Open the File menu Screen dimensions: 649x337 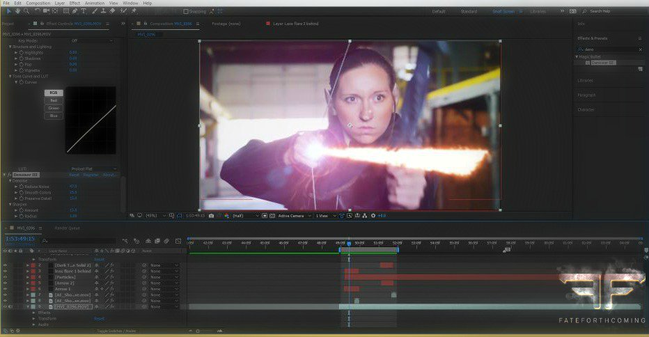coord(6,3)
